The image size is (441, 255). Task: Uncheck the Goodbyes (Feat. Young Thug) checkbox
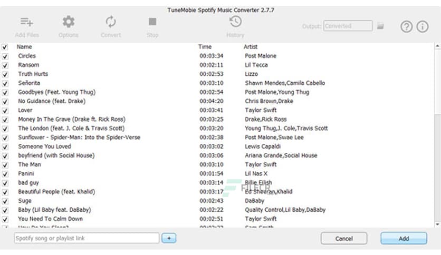tap(5, 92)
